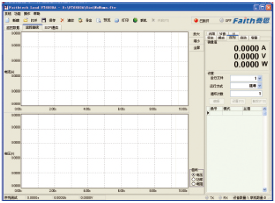The height and width of the screenshot is (203, 275).
Task: Click the print preview page-with-magnifier icon
Action: pos(98,20)
